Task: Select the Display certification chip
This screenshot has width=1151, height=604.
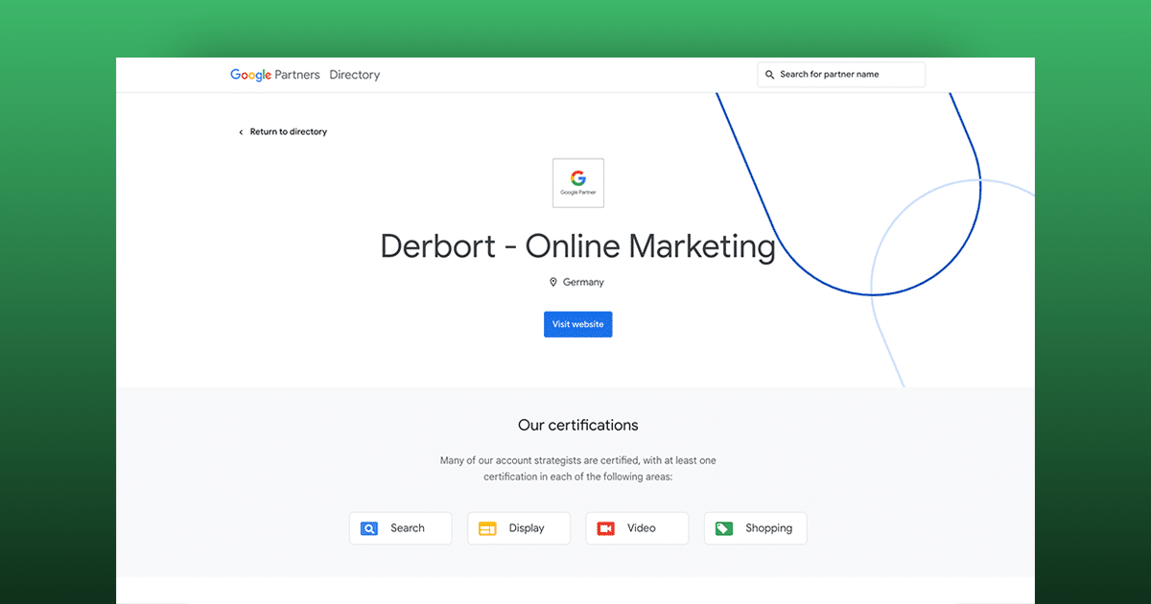Action: click(x=518, y=528)
